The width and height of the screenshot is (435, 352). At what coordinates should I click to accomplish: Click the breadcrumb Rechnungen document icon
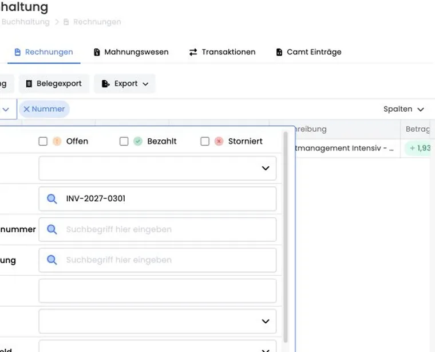point(66,22)
